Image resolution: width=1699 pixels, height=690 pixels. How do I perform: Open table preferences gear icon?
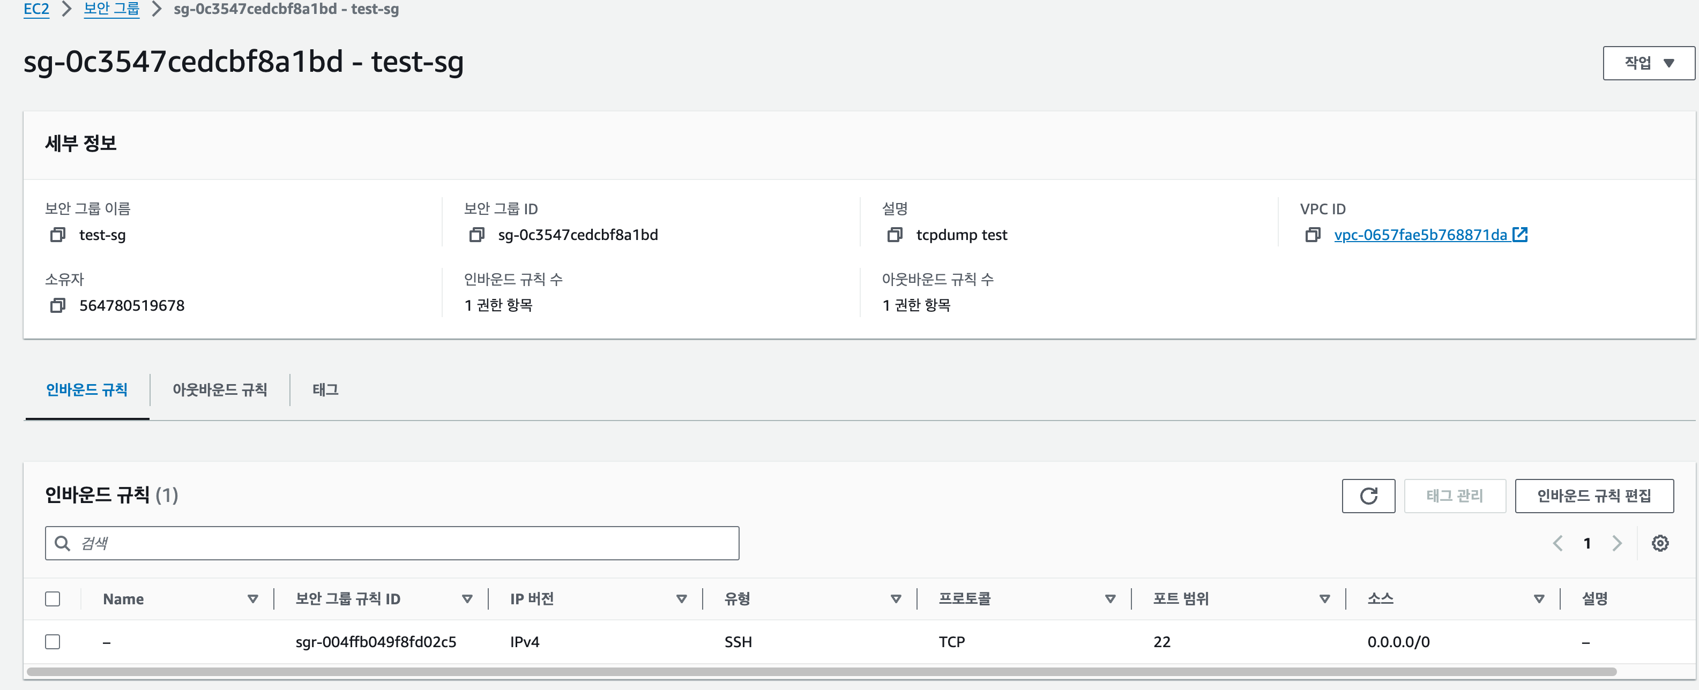[1659, 543]
